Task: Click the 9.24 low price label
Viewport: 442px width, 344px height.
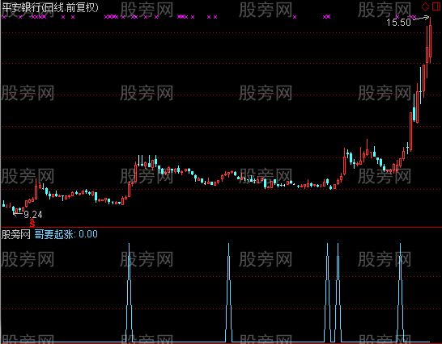Action: click(x=33, y=215)
